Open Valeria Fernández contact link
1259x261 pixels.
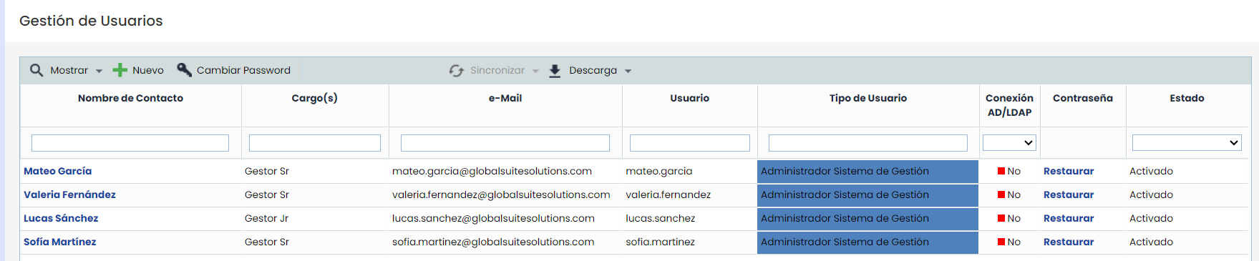tap(69, 194)
